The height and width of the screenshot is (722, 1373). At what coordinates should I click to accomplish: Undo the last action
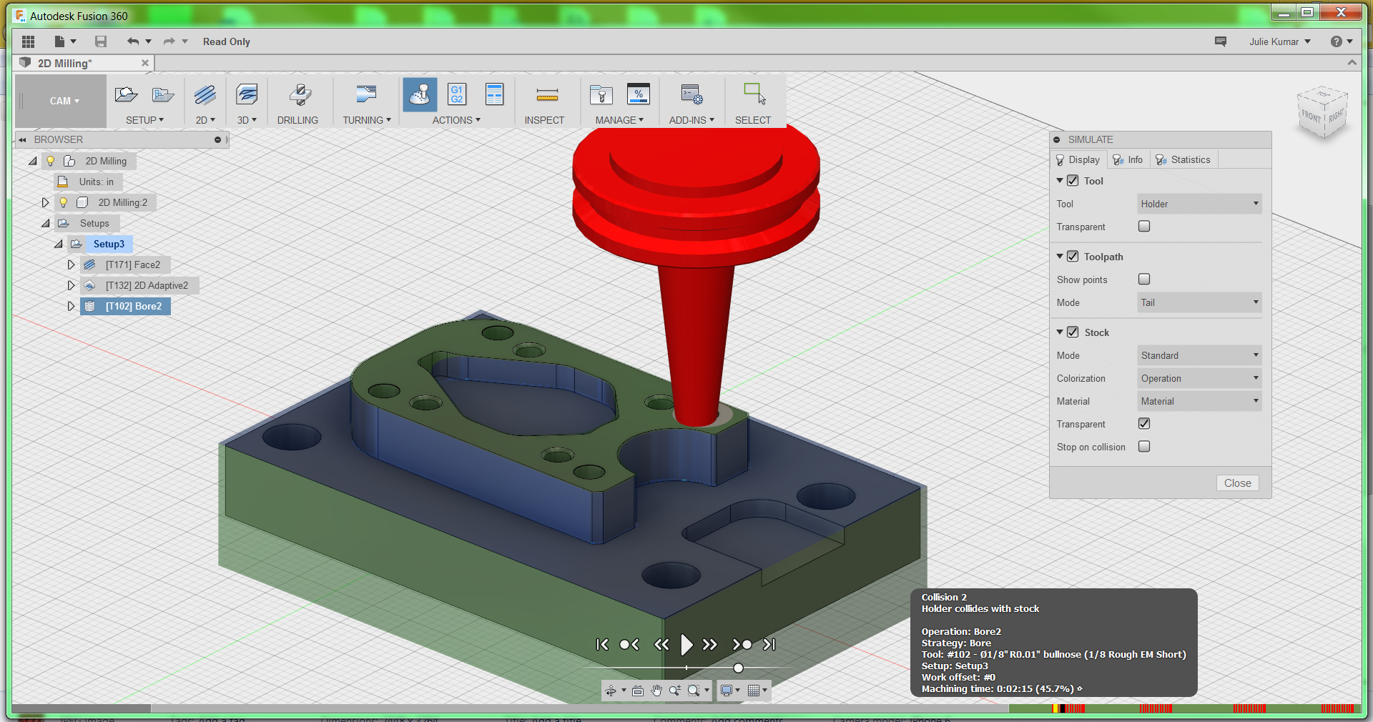pos(132,41)
